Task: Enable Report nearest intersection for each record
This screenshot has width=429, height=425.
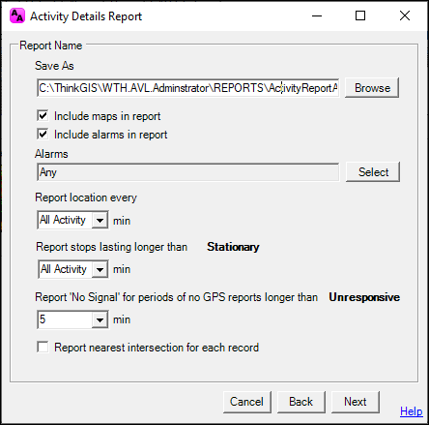Action: (x=43, y=348)
